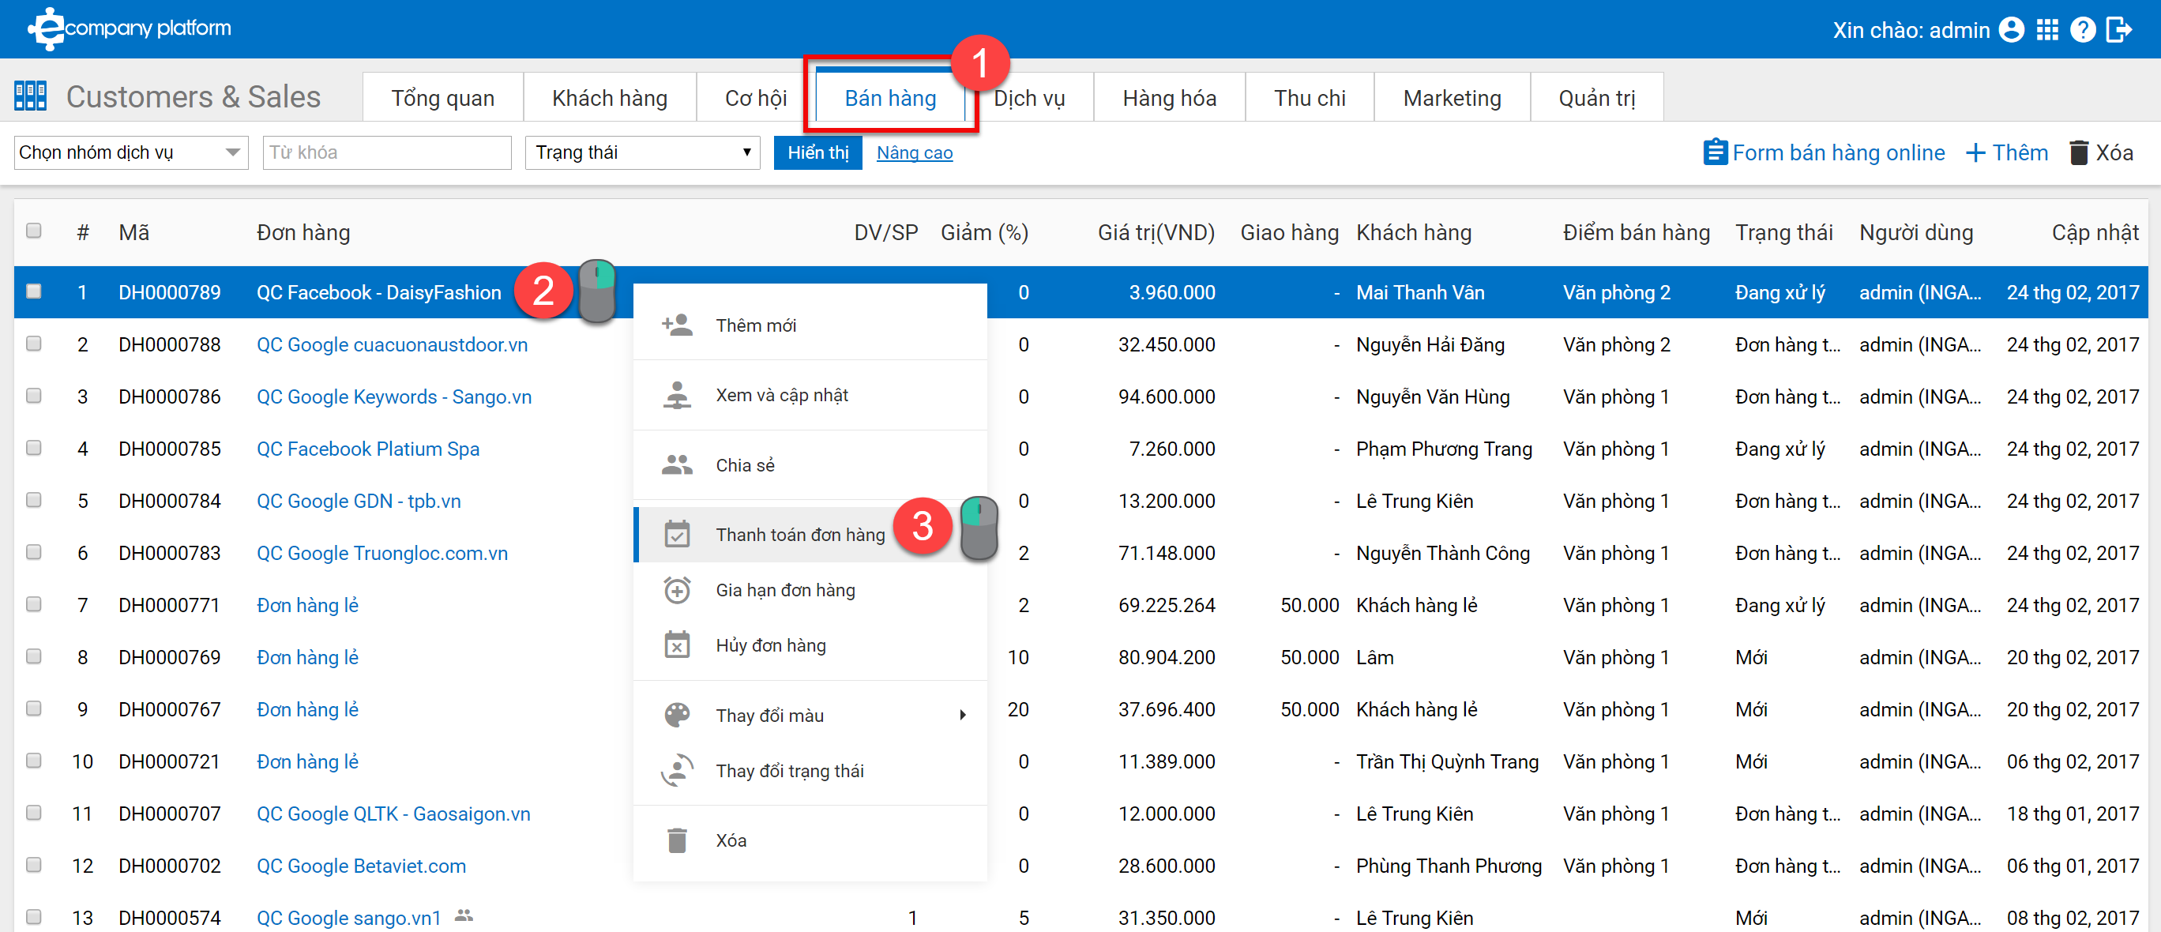Open the Chọn nhóm dịch vụ dropdown

[131, 152]
